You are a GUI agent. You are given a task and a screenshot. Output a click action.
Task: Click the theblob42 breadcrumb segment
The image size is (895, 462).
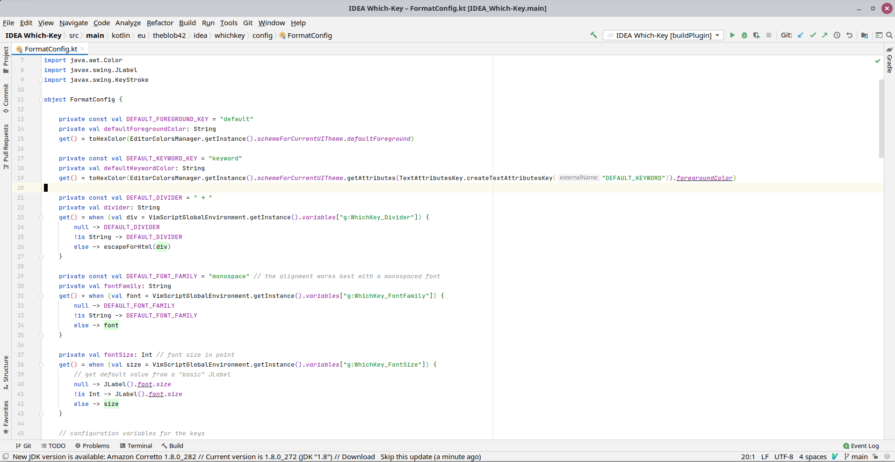click(x=169, y=36)
